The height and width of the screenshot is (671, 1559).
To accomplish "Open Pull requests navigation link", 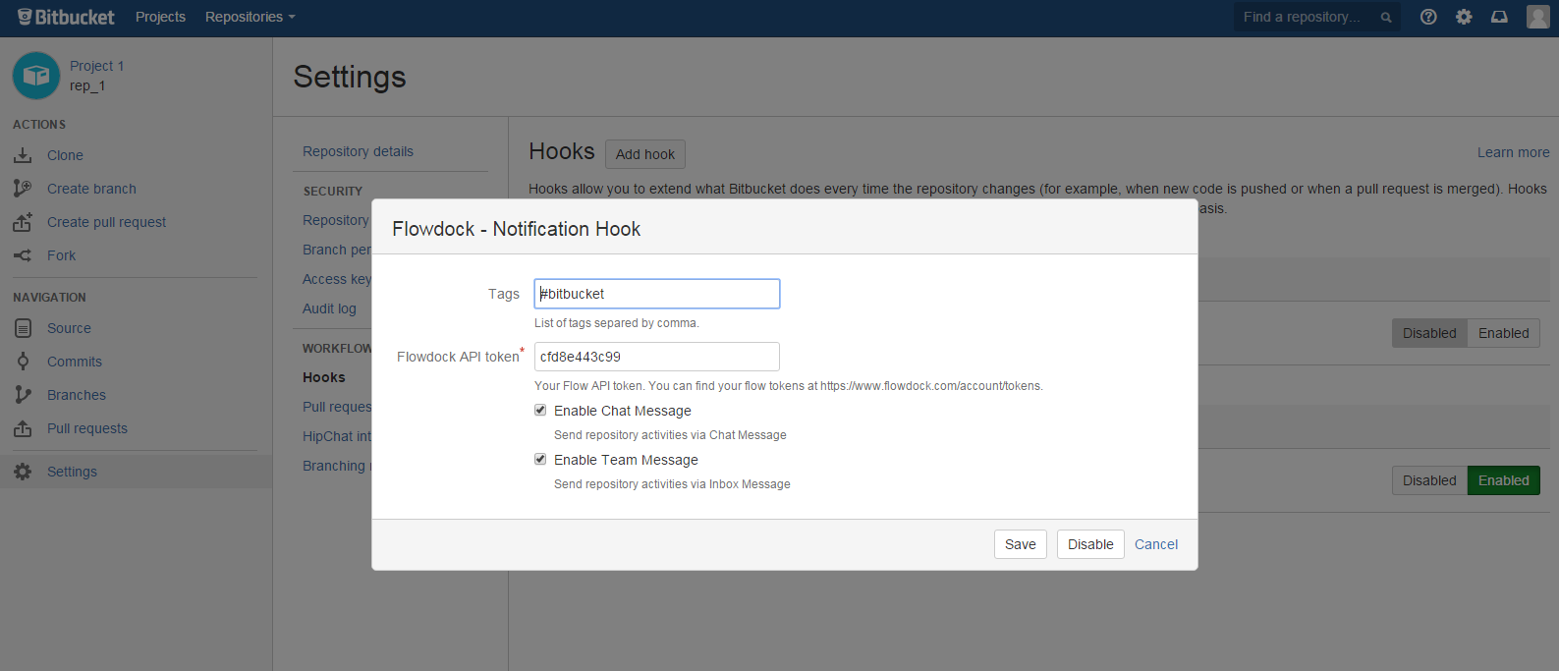I will pyautogui.click(x=87, y=428).
